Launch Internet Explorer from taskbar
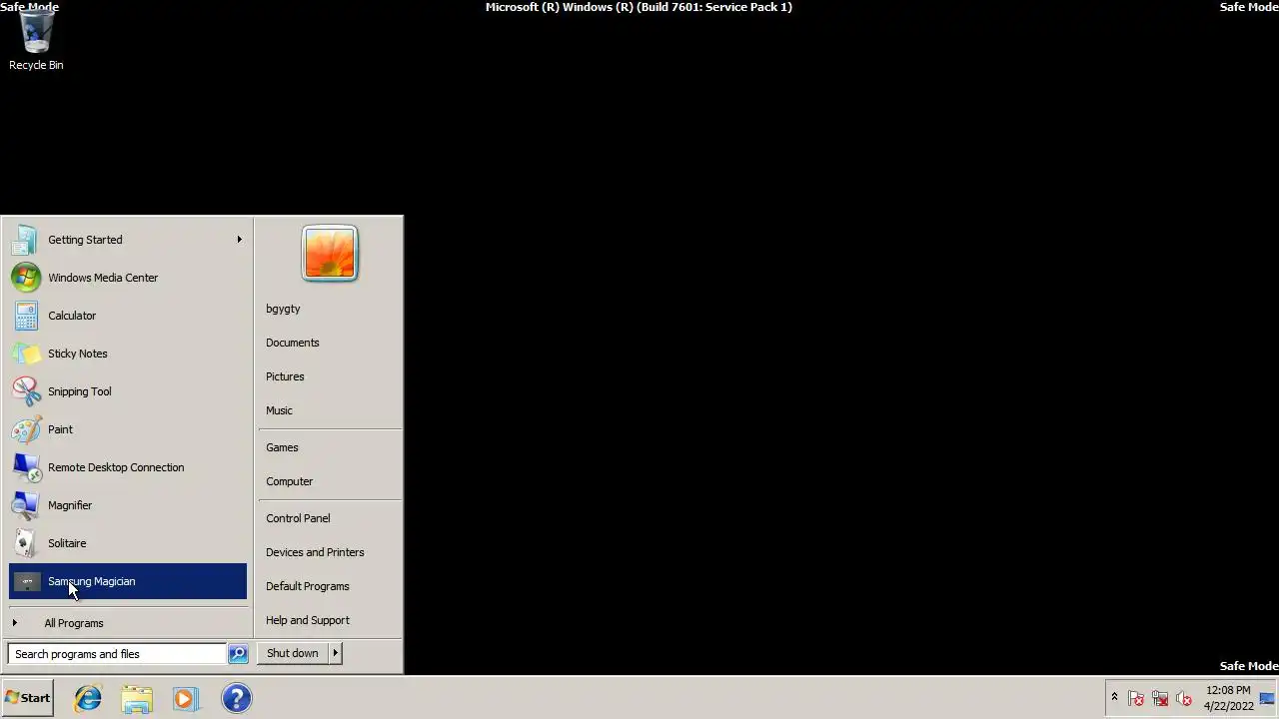This screenshot has width=1279, height=719. (x=88, y=698)
